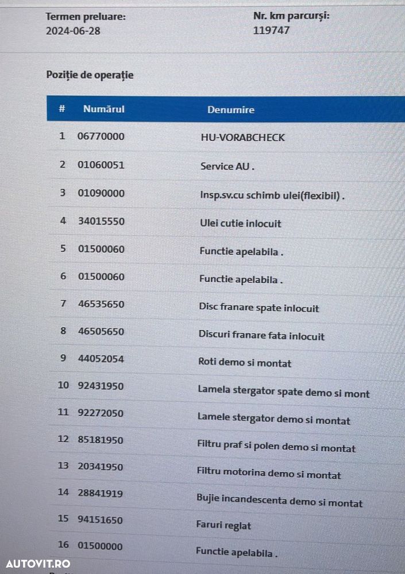405x574 pixels.
Task: Select the Ulei cutie inlocuit row
Action: point(240,223)
